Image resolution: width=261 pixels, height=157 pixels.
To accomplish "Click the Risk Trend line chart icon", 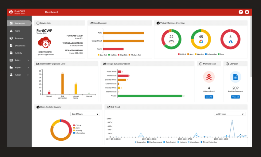I will point(108,107).
